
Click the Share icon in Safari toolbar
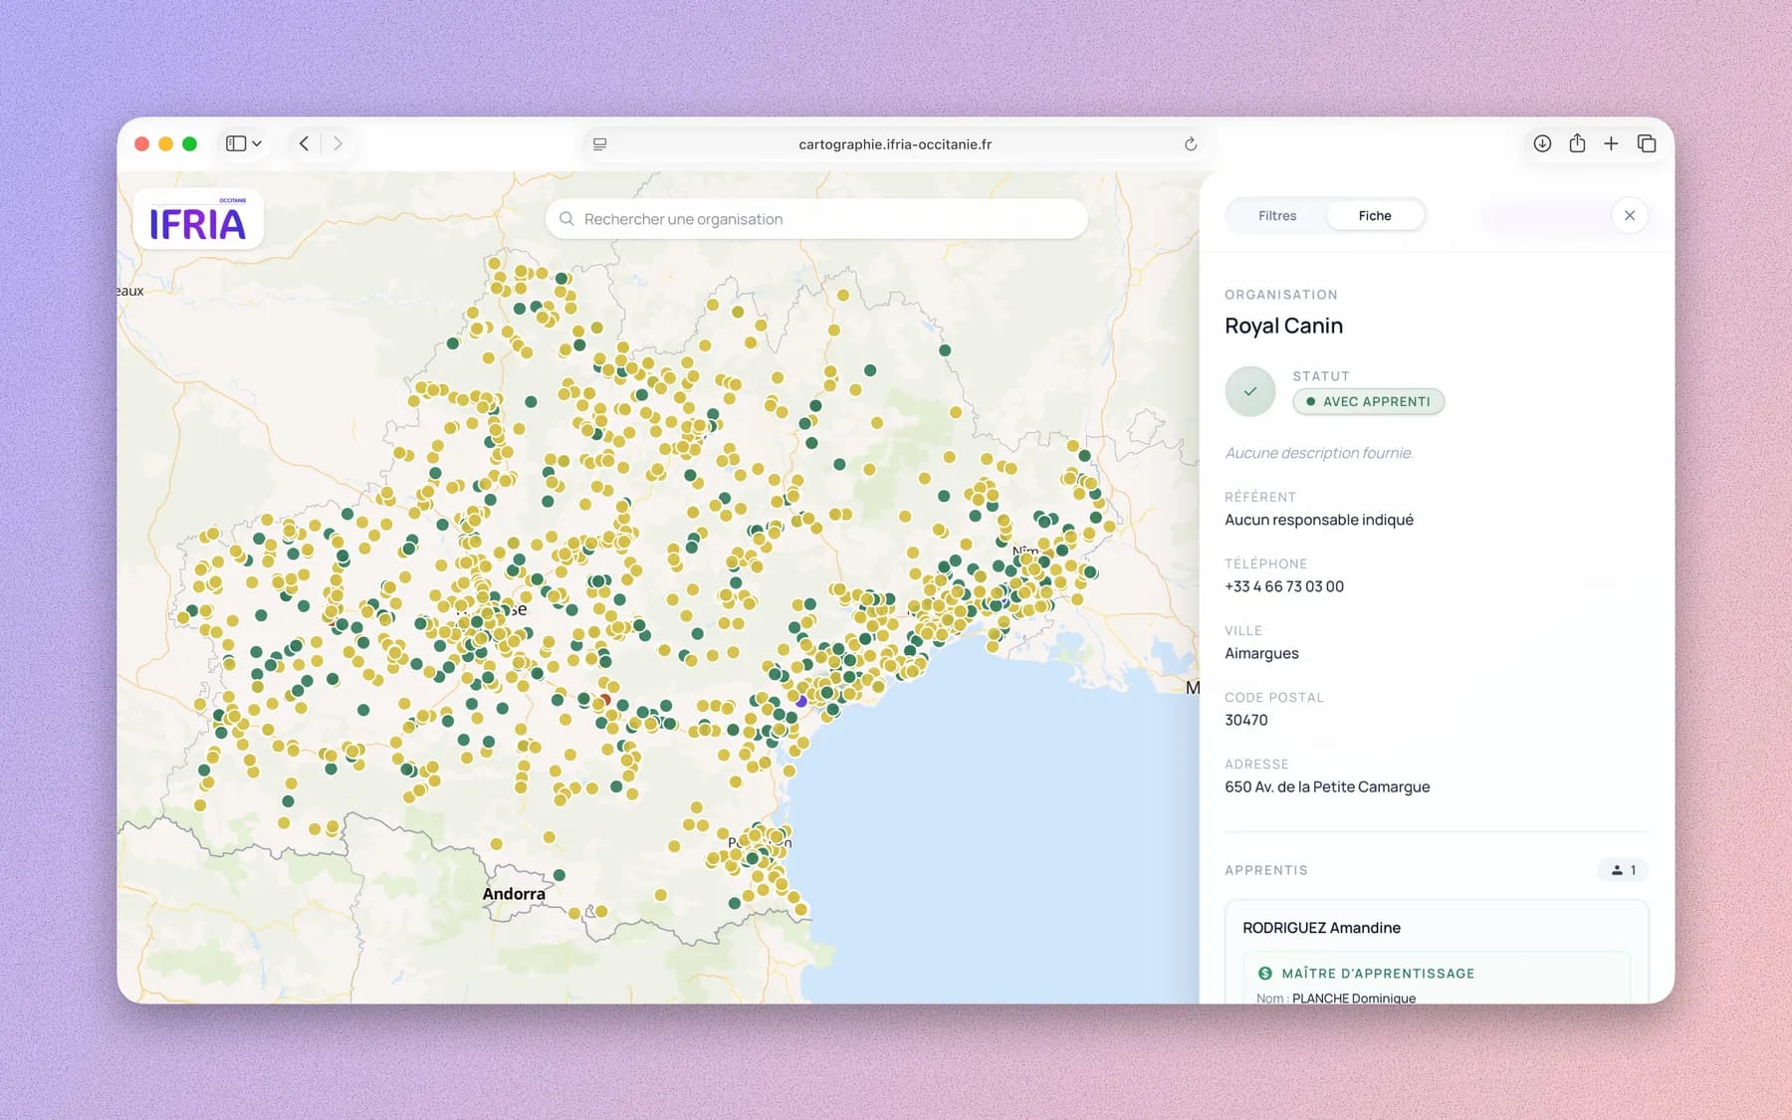tap(1577, 143)
